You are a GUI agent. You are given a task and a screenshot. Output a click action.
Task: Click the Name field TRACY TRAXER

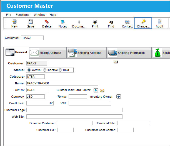[62, 83]
